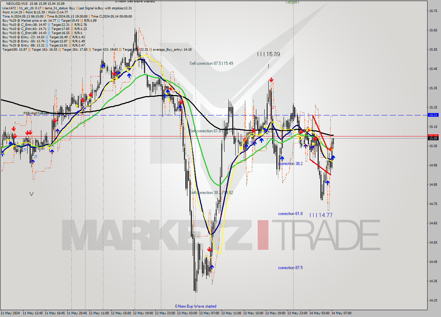Click the 'Target100: 15.87' targets summary line

(x=97, y=49)
